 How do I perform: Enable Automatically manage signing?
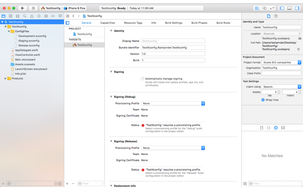pyautogui.click(x=143, y=79)
